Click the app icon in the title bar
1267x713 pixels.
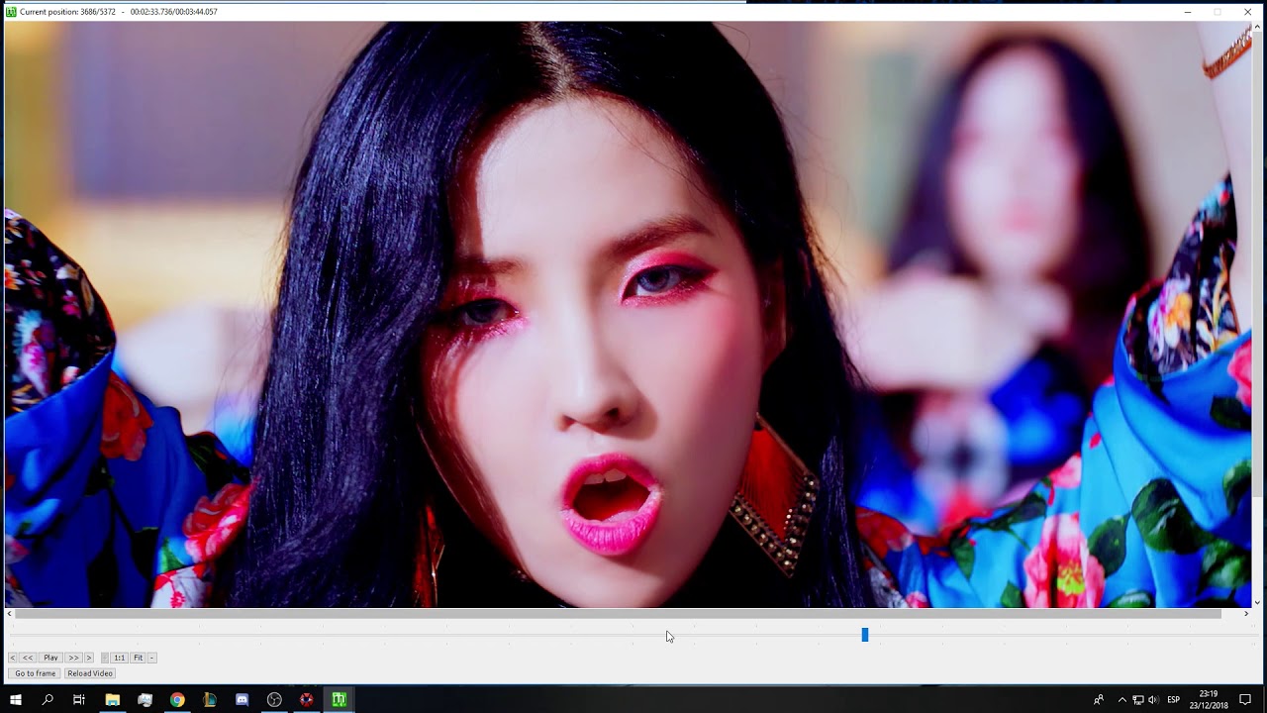[x=11, y=12]
